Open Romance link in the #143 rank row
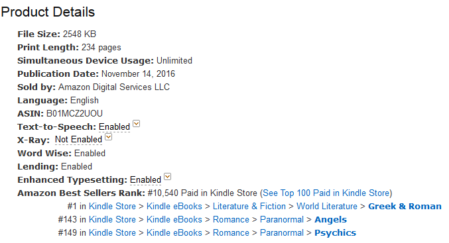The height and width of the screenshot is (243, 449). pyautogui.click(x=231, y=220)
